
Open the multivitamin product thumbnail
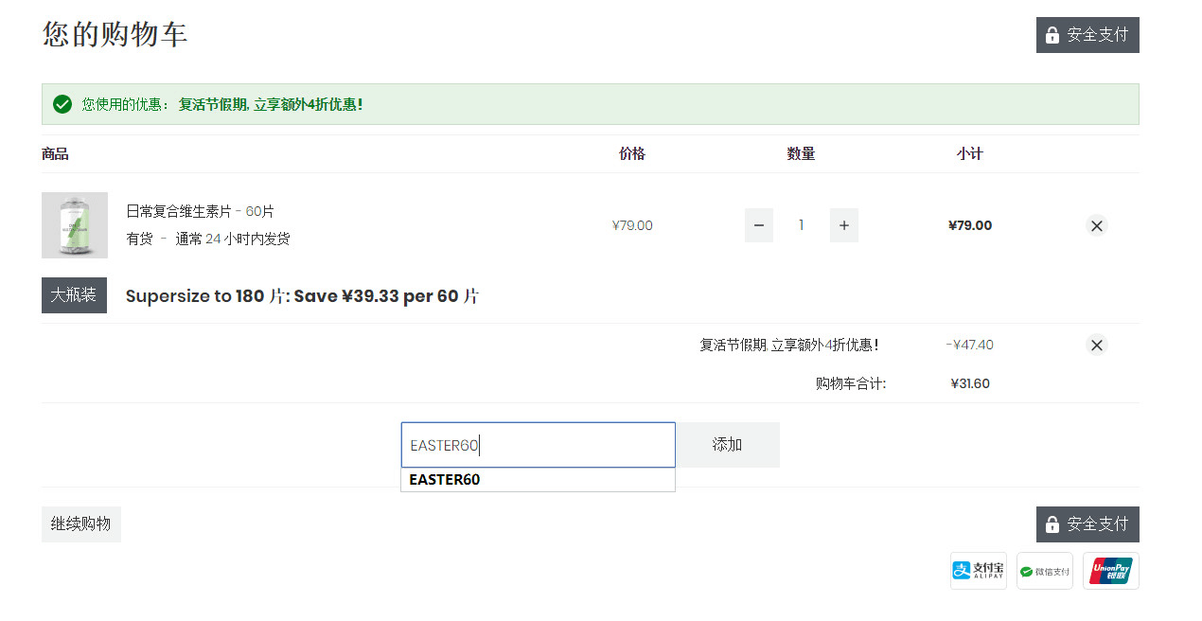coord(75,225)
